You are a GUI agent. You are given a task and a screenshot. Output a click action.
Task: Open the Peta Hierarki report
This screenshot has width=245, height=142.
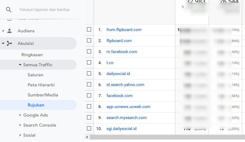(41, 85)
